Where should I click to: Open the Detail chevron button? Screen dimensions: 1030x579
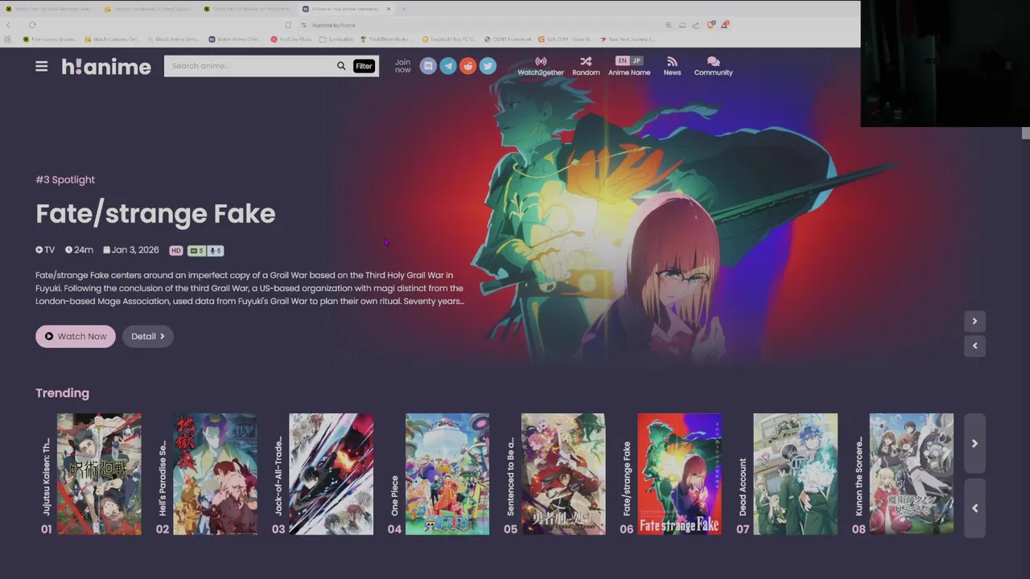click(148, 336)
